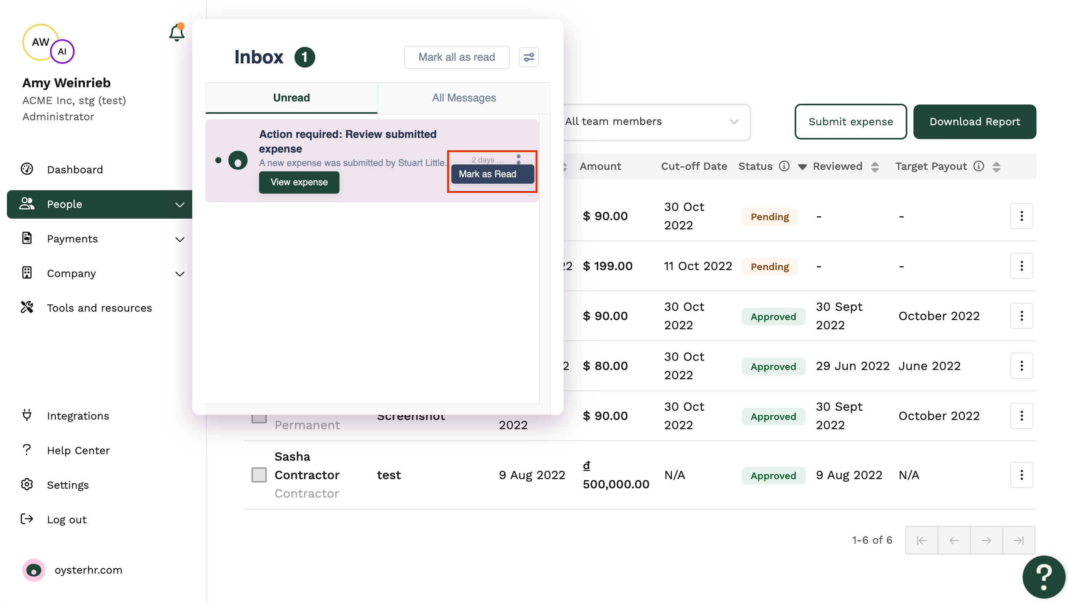Expand the Payments menu chevron
This screenshot has width=1068, height=604.
click(x=180, y=239)
